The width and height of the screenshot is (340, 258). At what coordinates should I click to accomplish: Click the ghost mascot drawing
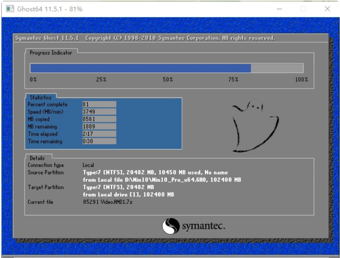coord(255,126)
